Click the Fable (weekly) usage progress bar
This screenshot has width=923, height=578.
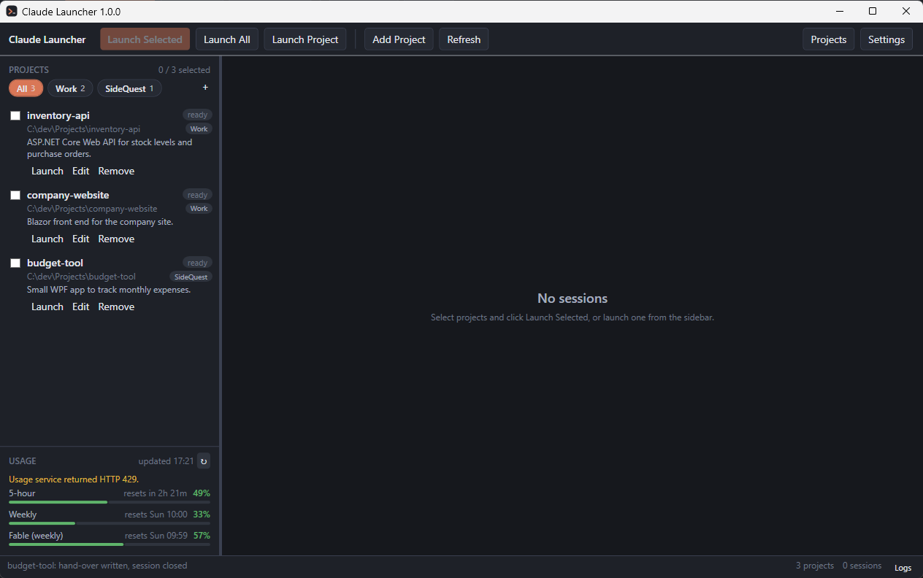pos(110,544)
